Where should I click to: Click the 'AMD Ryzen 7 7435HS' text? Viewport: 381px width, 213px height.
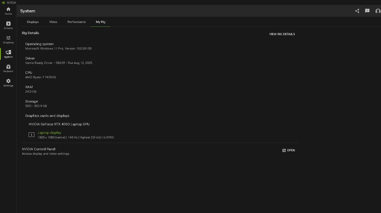point(40,77)
